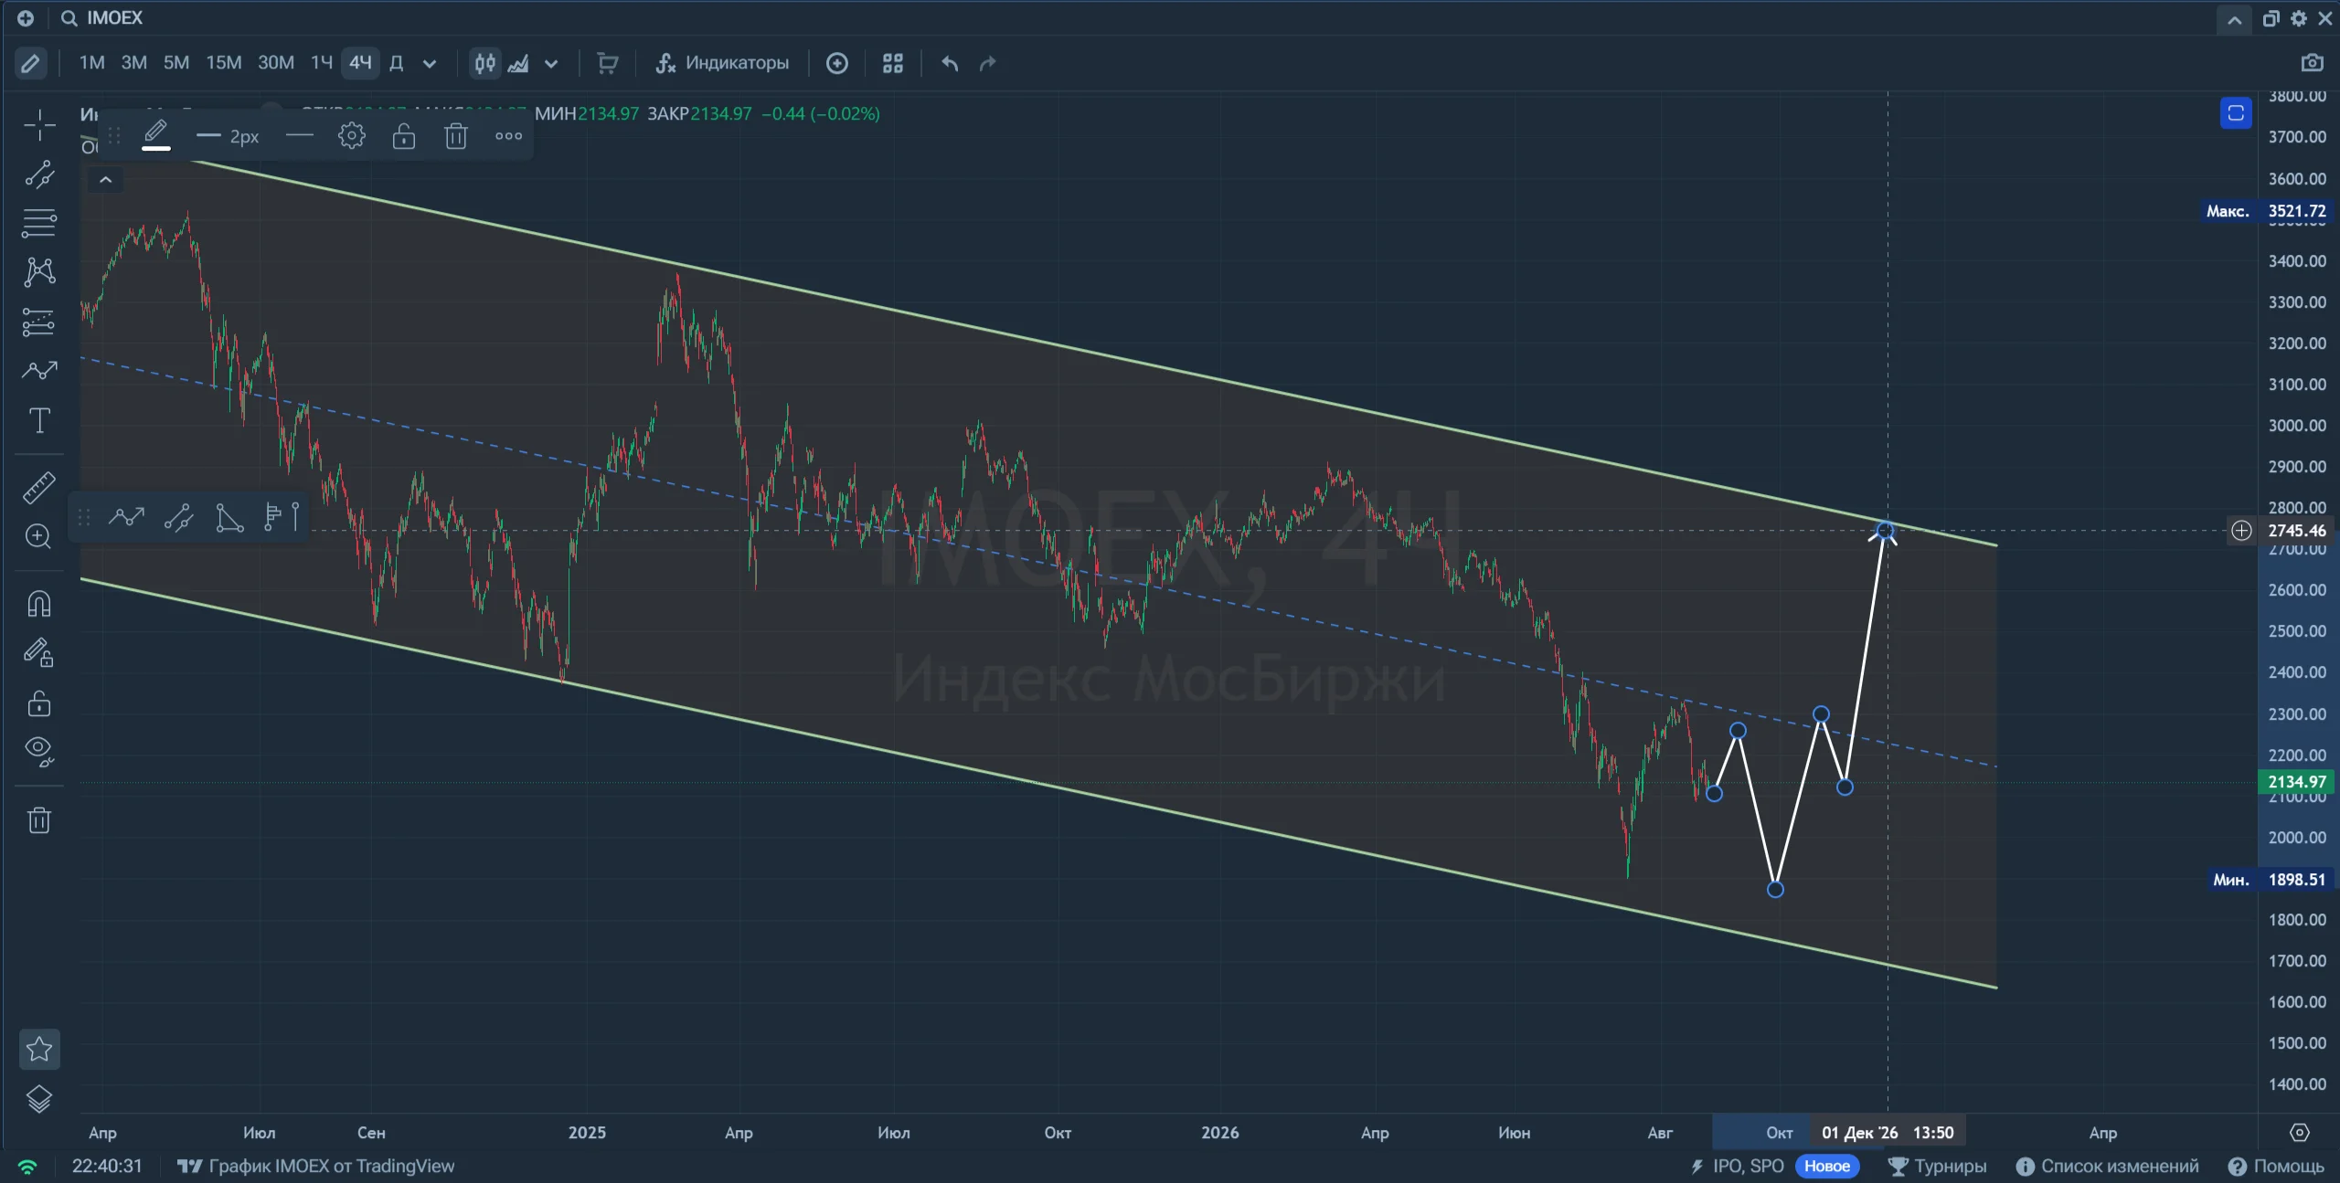Screen dimensions: 2340x1183
Task: Select the Text tool
Action: point(39,420)
